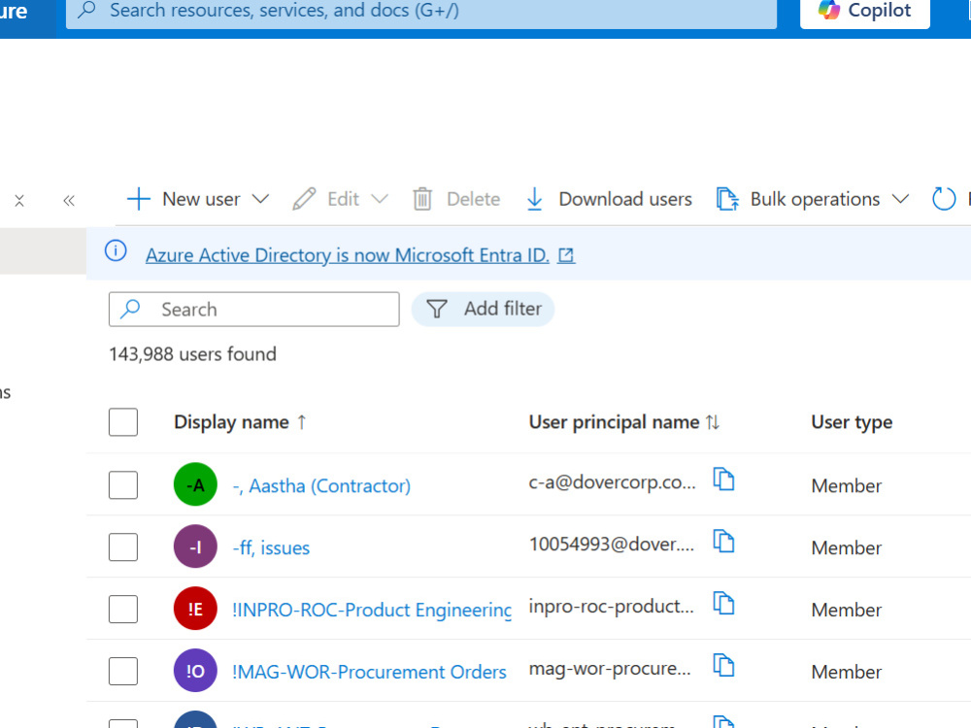971x728 pixels.
Task: Click the info icon in the Entra ID banner
Action: click(116, 250)
